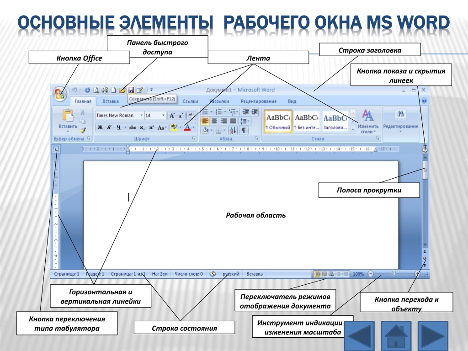Apply yellow text highlight color
This screenshot has height=351, width=468.
[x=174, y=128]
